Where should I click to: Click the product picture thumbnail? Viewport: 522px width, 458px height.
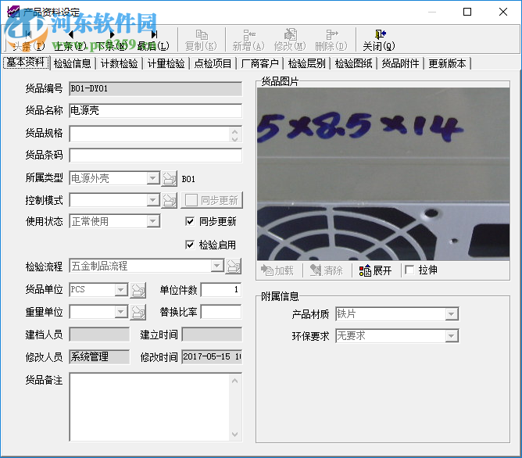pyautogui.click(x=383, y=174)
